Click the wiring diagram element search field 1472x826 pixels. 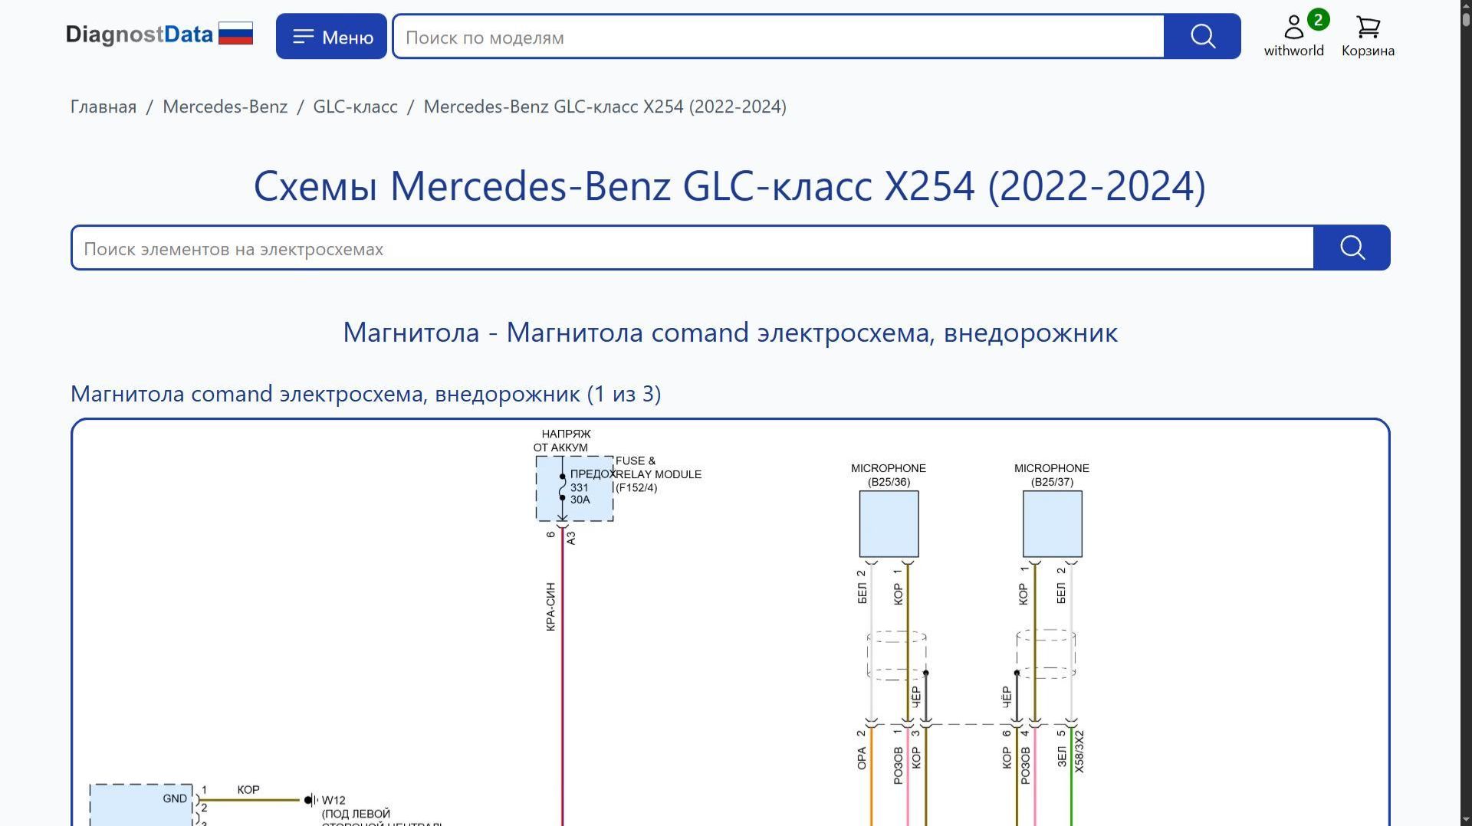[x=693, y=247]
